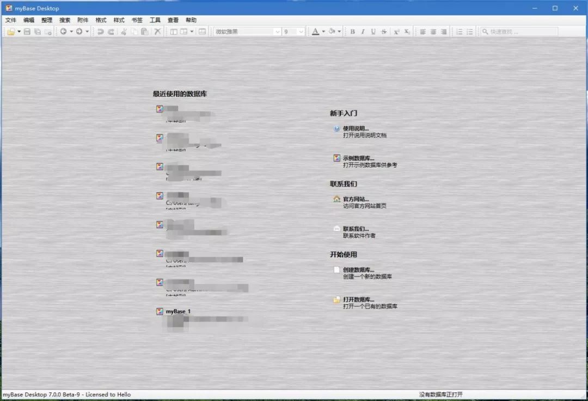Click the open database folder icon
The image size is (588, 401).
tap(11, 32)
